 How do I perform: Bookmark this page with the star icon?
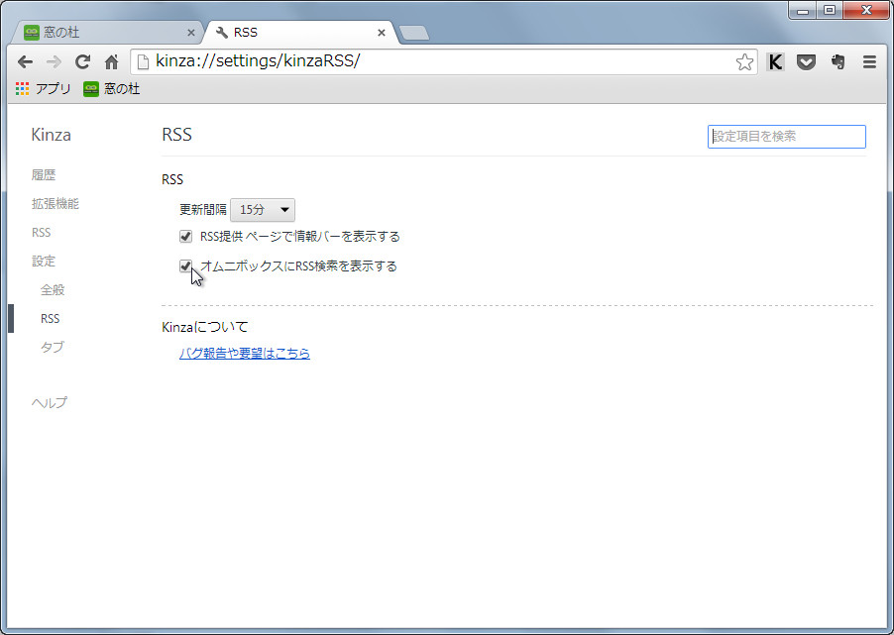744,60
